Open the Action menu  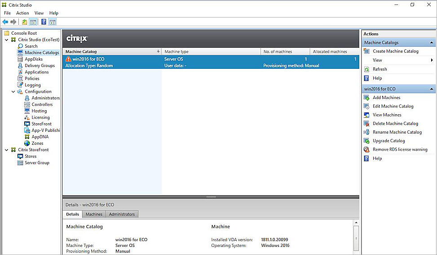point(22,13)
